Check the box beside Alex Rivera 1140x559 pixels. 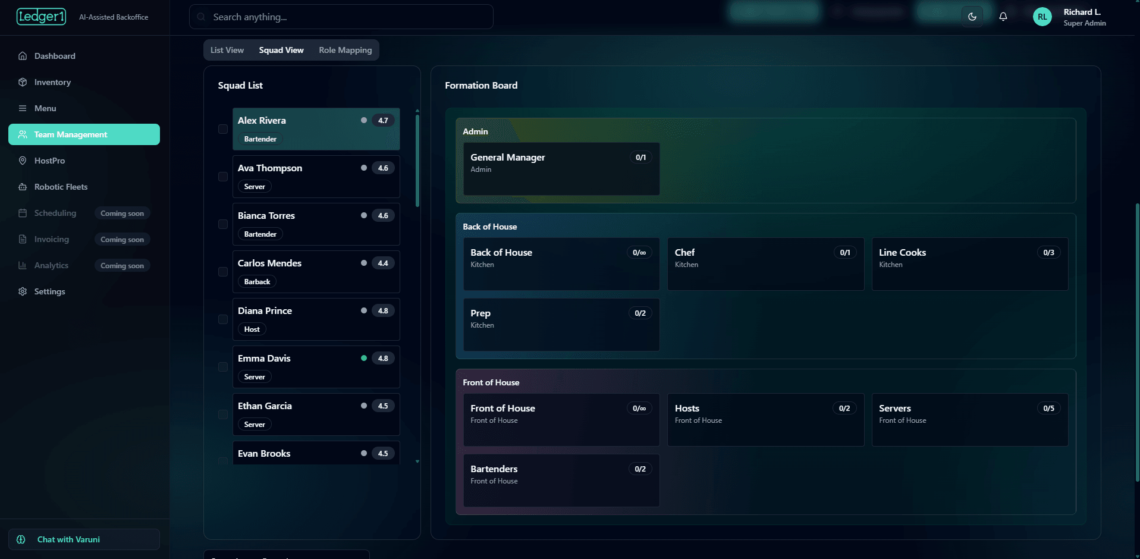pyautogui.click(x=223, y=129)
